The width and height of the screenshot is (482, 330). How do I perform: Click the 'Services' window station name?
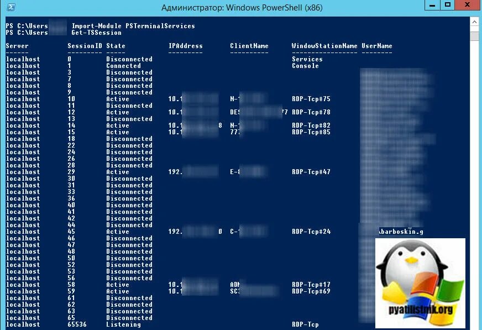click(307, 59)
